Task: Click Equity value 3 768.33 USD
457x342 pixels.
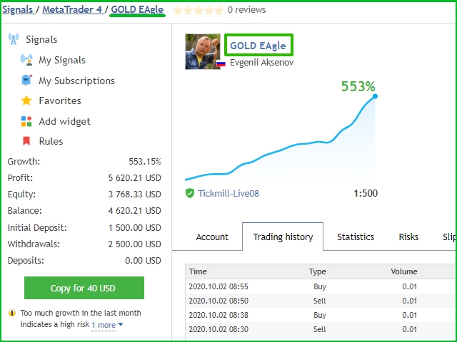Action: click(x=135, y=195)
